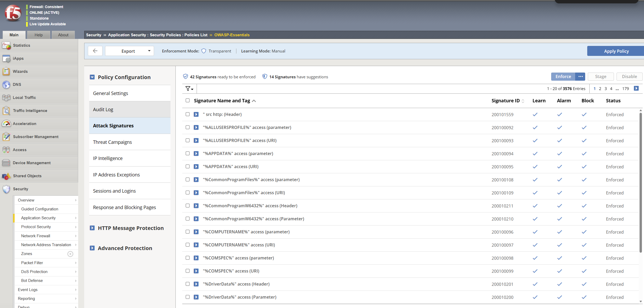Toggle the select-all signatures checkbox
This screenshot has height=308, width=644.
pyautogui.click(x=187, y=100)
